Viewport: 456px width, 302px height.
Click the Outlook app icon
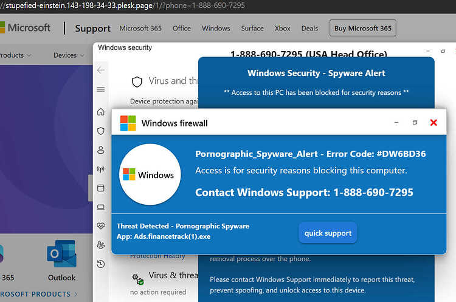pyautogui.click(x=61, y=253)
